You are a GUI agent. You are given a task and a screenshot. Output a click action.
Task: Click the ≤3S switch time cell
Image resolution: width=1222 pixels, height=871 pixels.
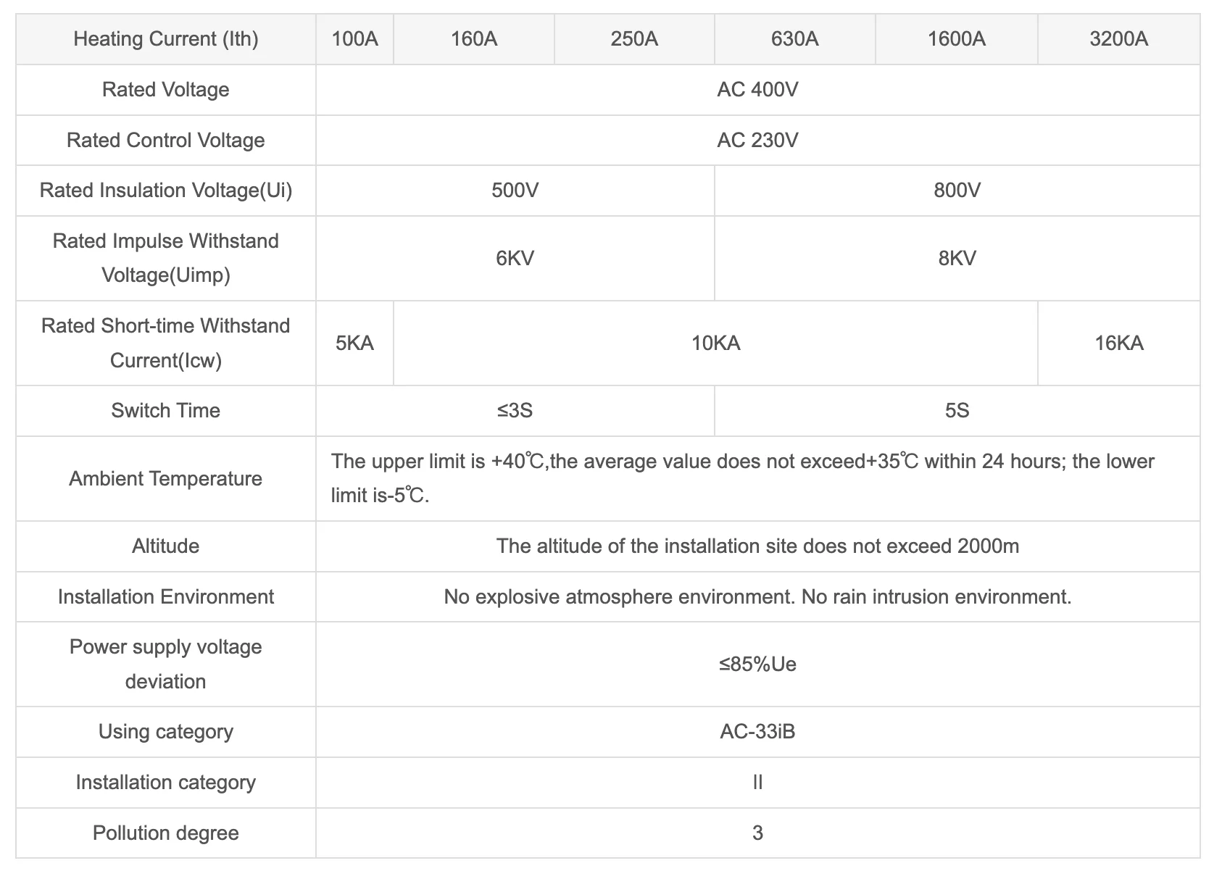515,411
